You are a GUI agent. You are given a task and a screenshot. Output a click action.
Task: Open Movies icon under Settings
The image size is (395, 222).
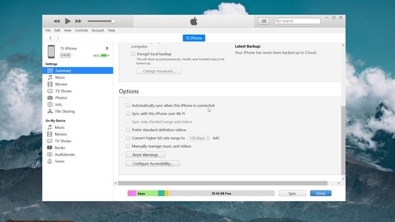coord(50,84)
